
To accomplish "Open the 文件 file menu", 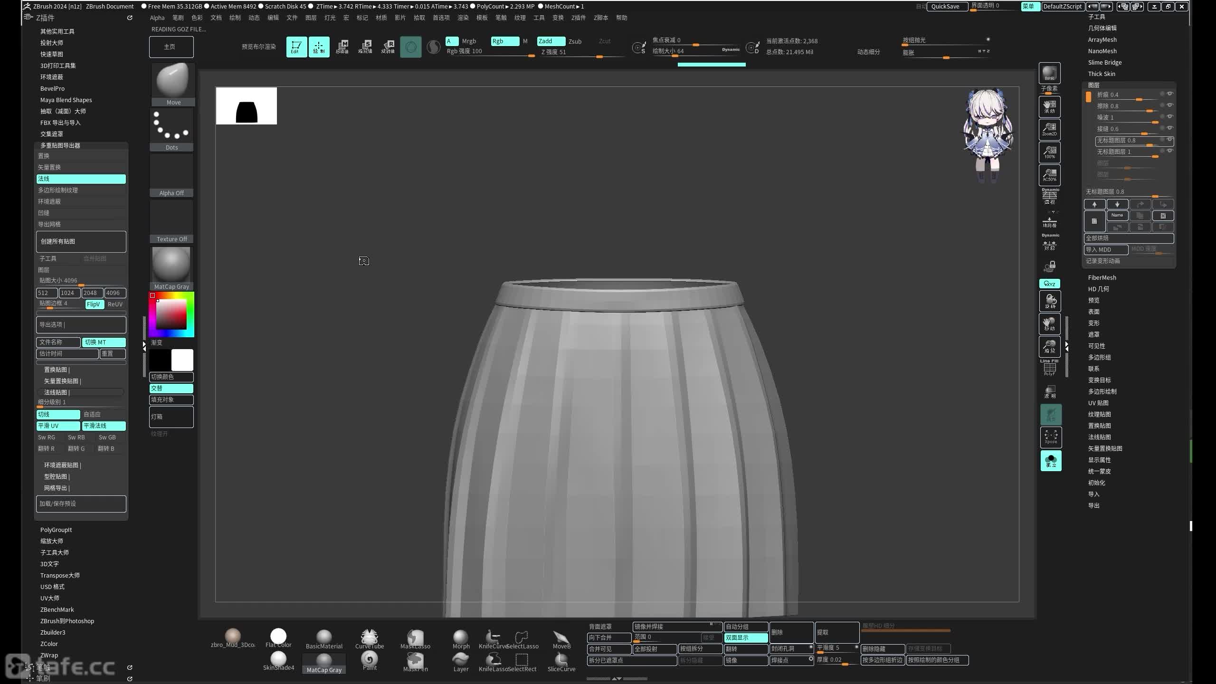I will pyautogui.click(x=292, y=18).
